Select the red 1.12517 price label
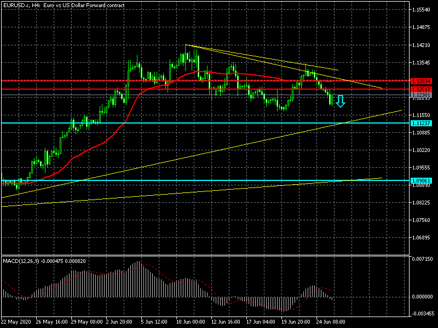Image resolution: width=438 pixels, height=328 pixels. coord(421,89)
